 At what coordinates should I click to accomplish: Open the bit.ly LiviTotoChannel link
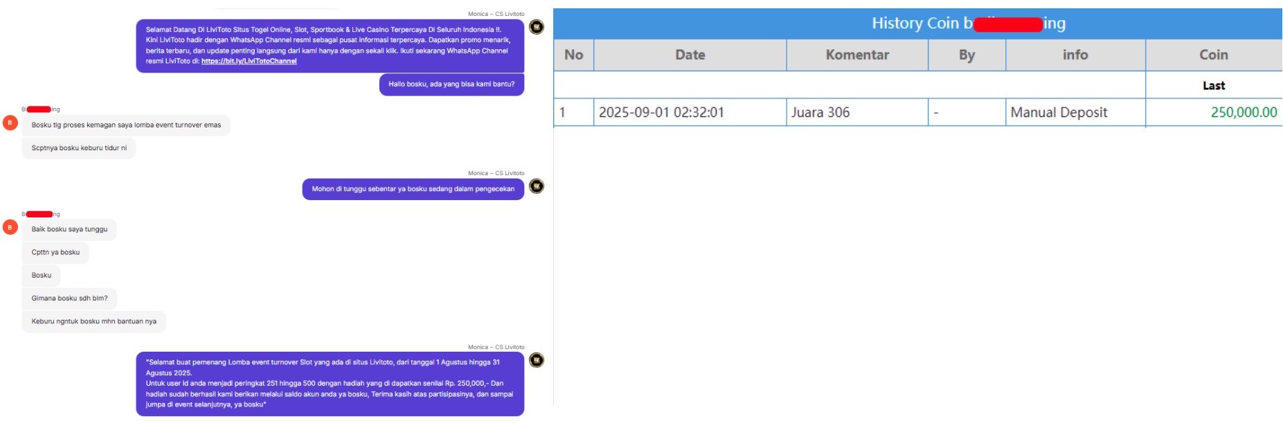pyautogui.click(x=249, y=61)
